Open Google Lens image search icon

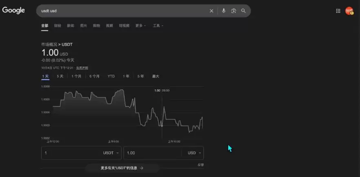233,11
